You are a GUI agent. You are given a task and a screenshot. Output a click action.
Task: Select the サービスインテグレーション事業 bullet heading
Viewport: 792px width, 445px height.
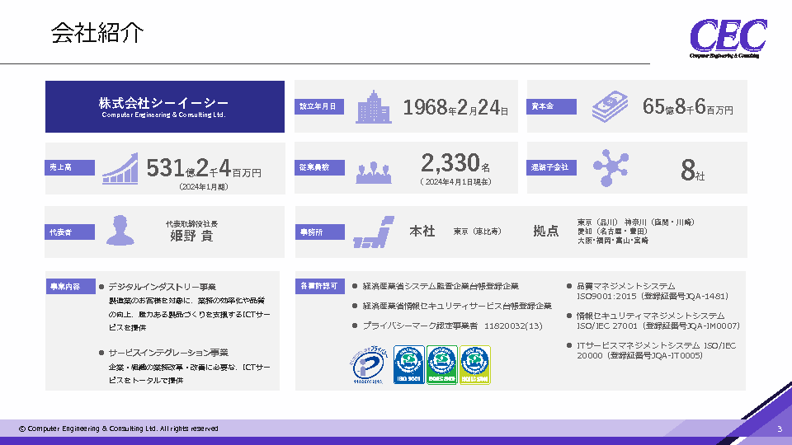point(168,352)
